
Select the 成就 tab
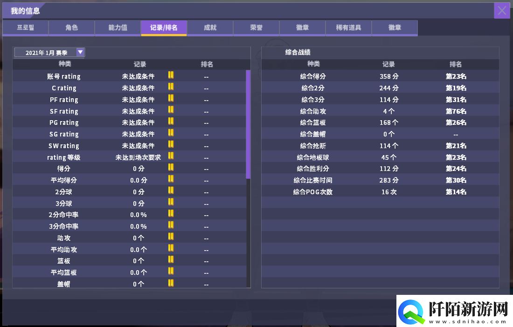tap(210, 28)
